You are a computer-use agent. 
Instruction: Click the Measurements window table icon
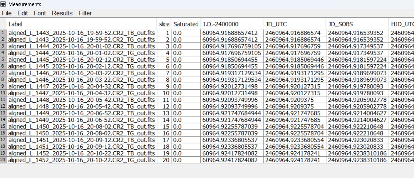point(3,4)
